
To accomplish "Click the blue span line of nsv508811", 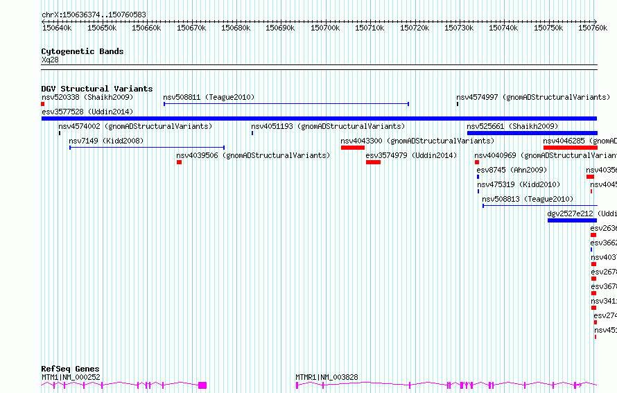I will 286,104.
